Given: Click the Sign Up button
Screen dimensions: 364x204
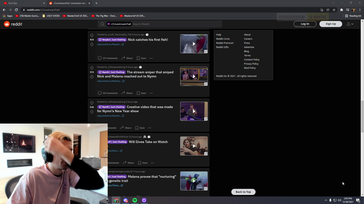Looking at the screenshot, I should point(330,24).
